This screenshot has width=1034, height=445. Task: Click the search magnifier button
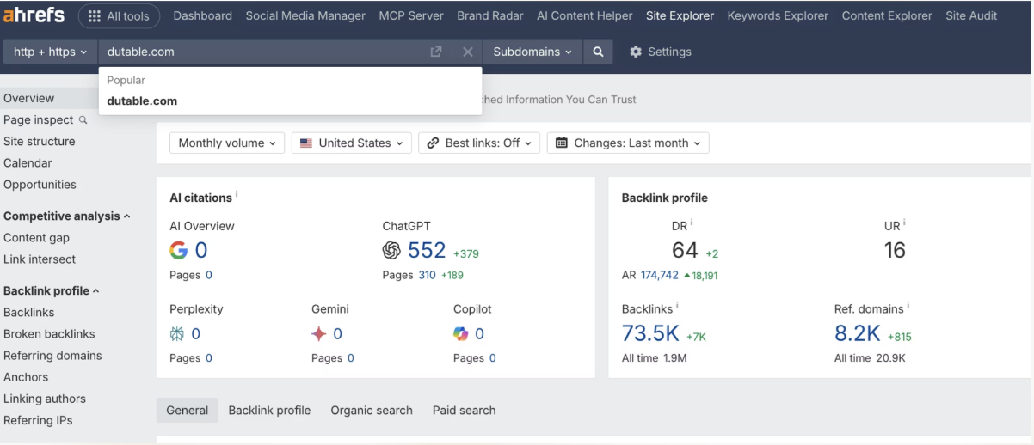pyautogui.click(x=598, y=52)
